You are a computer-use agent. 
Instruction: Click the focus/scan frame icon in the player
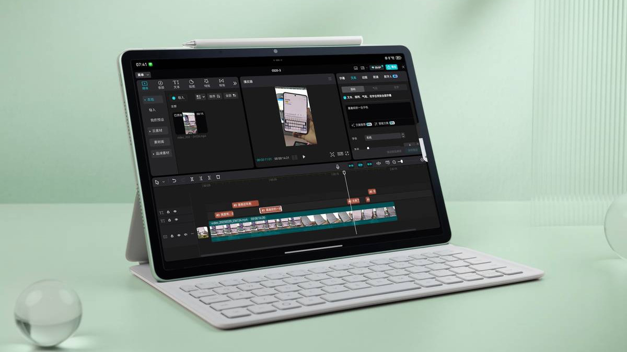point(332,154)
